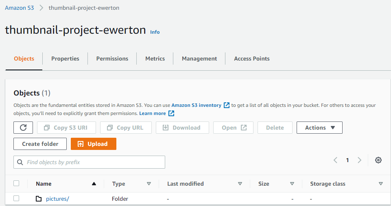Open the Metrics tab
Image resolution: width=391 pixels, height=206 pixels.
[155, 59]
